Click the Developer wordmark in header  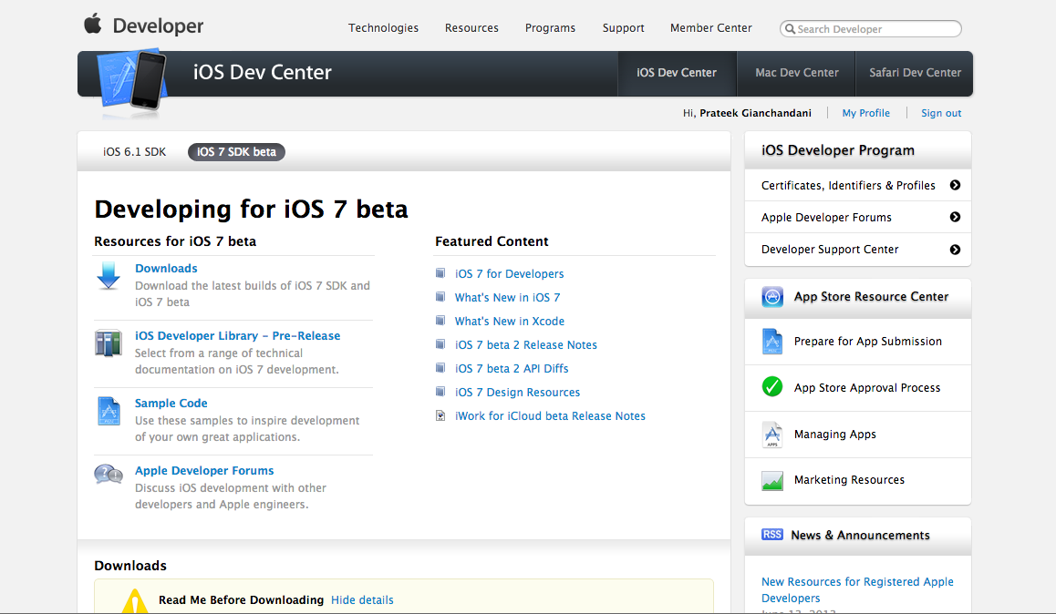[x=158, y=26]
